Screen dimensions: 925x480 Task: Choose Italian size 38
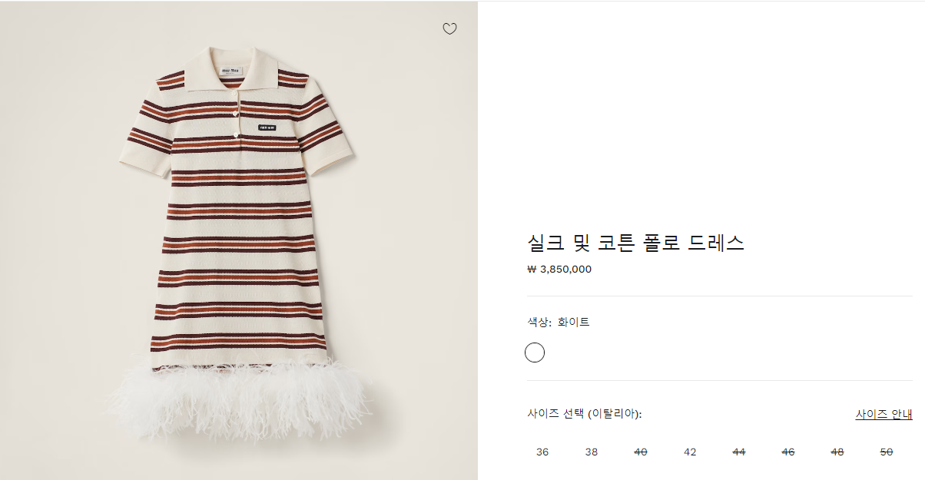click(x=591, y=452)
